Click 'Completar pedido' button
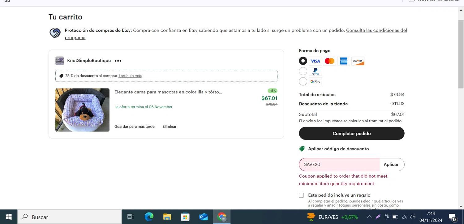The width and height of the screenshot is (464, 224). [351, 134]
